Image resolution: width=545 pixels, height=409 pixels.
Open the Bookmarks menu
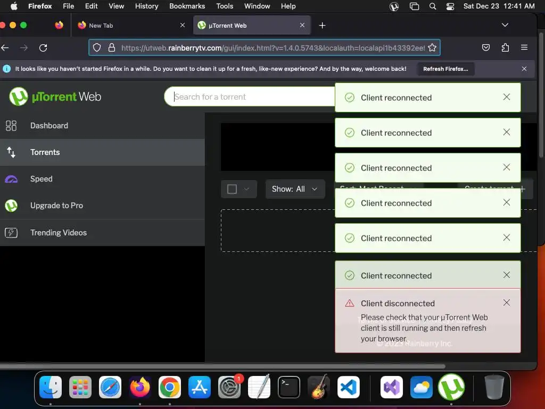[187, 6]
